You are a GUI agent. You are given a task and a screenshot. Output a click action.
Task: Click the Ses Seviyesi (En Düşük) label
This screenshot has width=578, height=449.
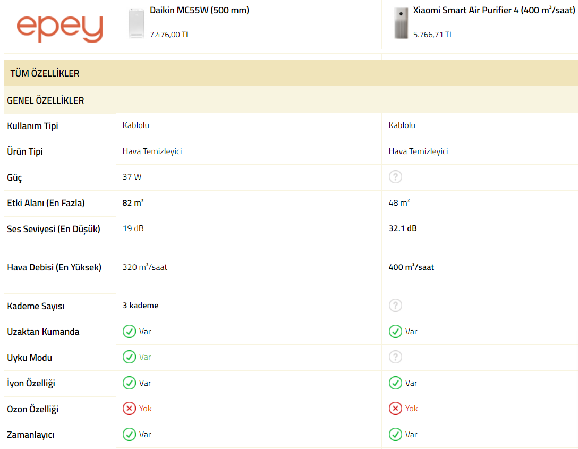pyautogui.click(x=54, y=229)
